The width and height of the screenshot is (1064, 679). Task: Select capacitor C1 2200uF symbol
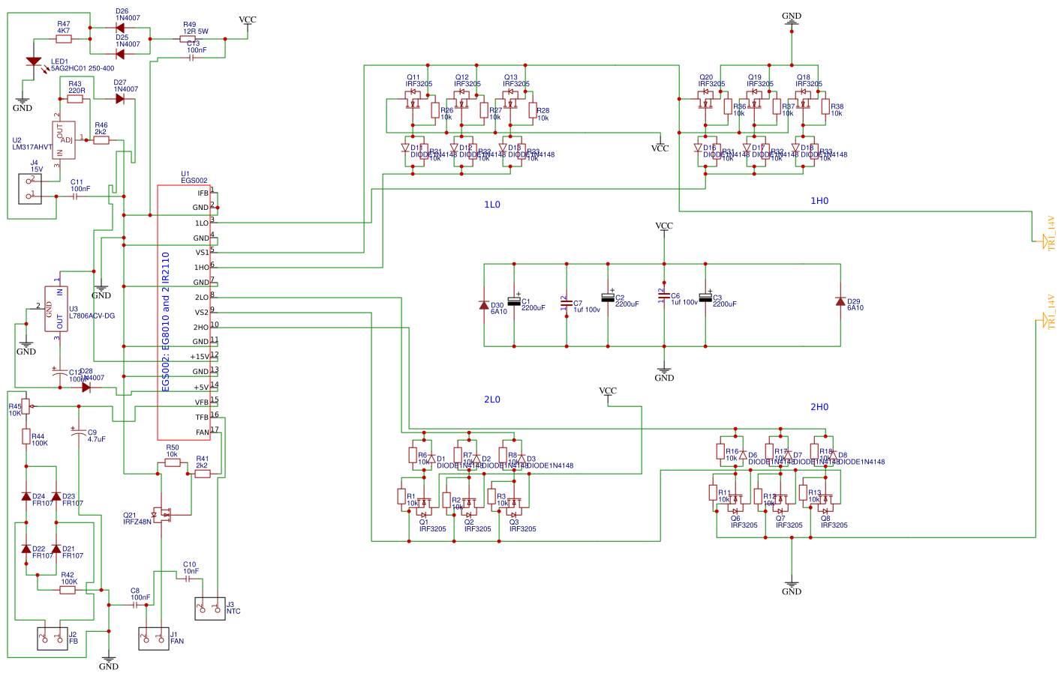point(514,301)
